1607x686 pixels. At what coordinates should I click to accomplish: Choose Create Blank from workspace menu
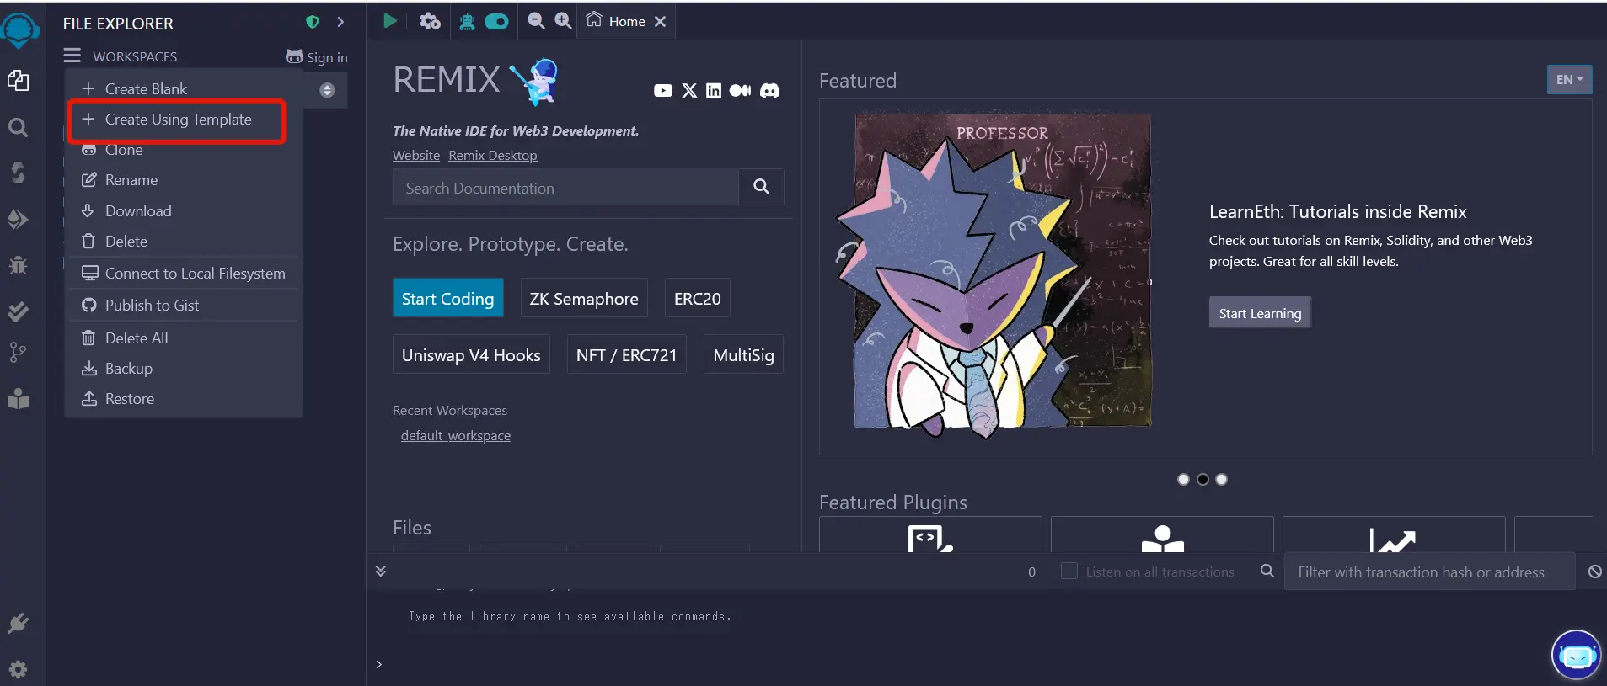click(x=134, y=88)
